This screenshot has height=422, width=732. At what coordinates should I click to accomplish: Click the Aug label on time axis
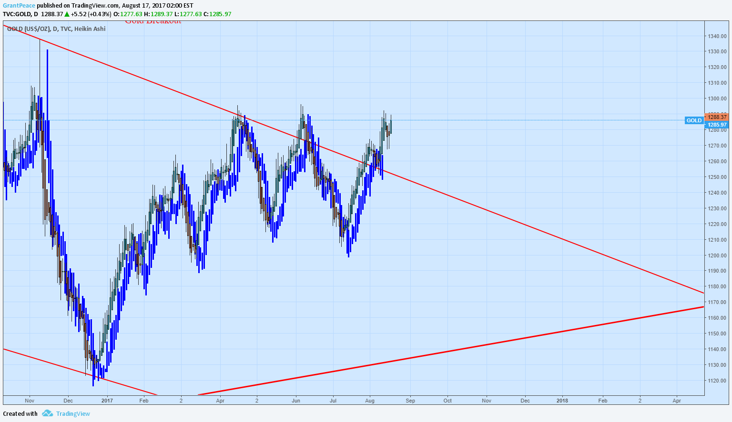pos(370,401)
